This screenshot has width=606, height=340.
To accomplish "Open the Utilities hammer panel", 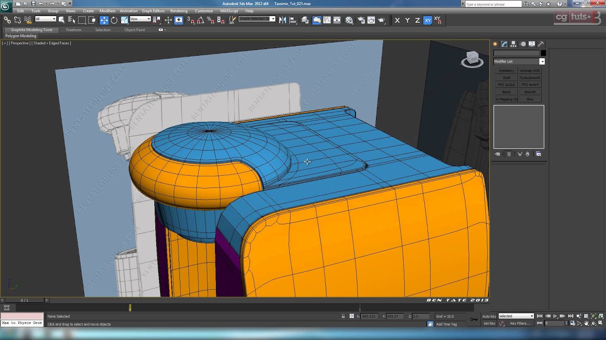I will coord(541,44).
